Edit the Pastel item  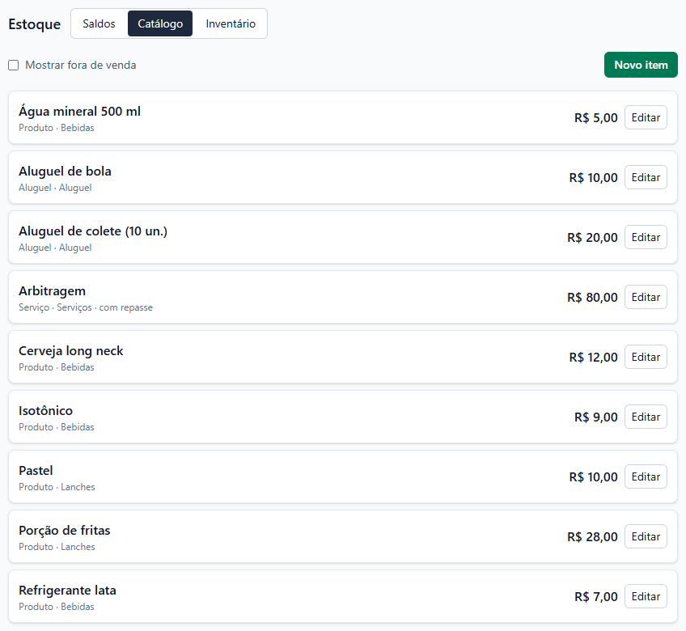click(646, 476)
